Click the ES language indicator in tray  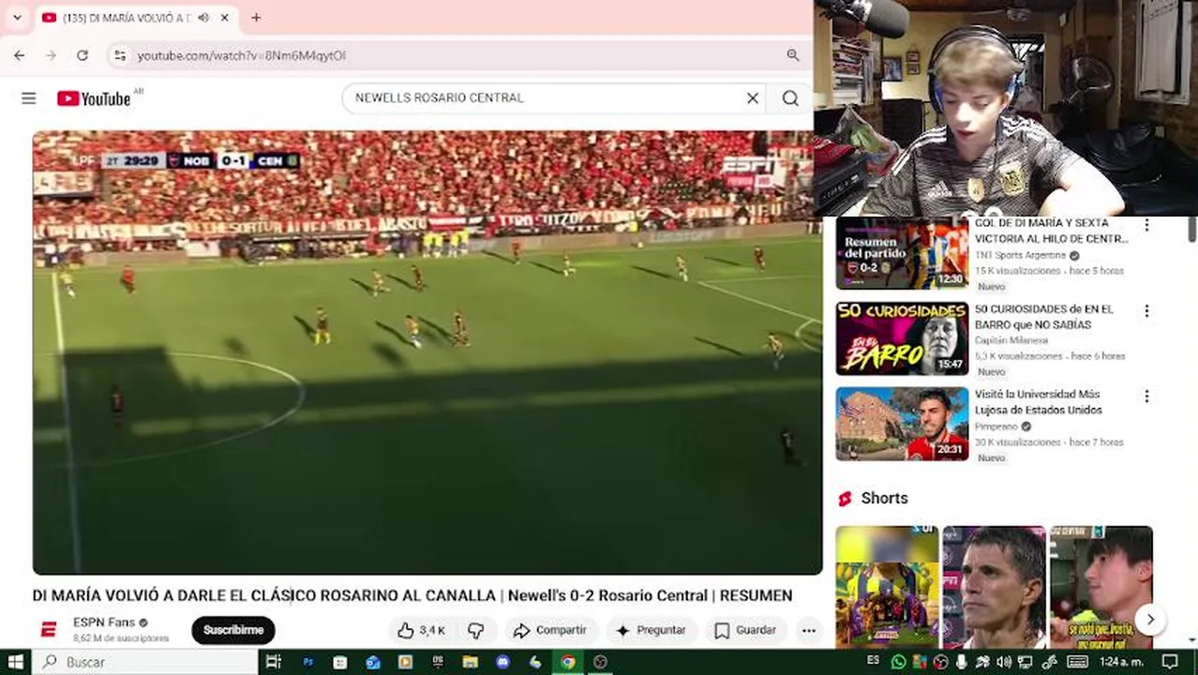874,661
